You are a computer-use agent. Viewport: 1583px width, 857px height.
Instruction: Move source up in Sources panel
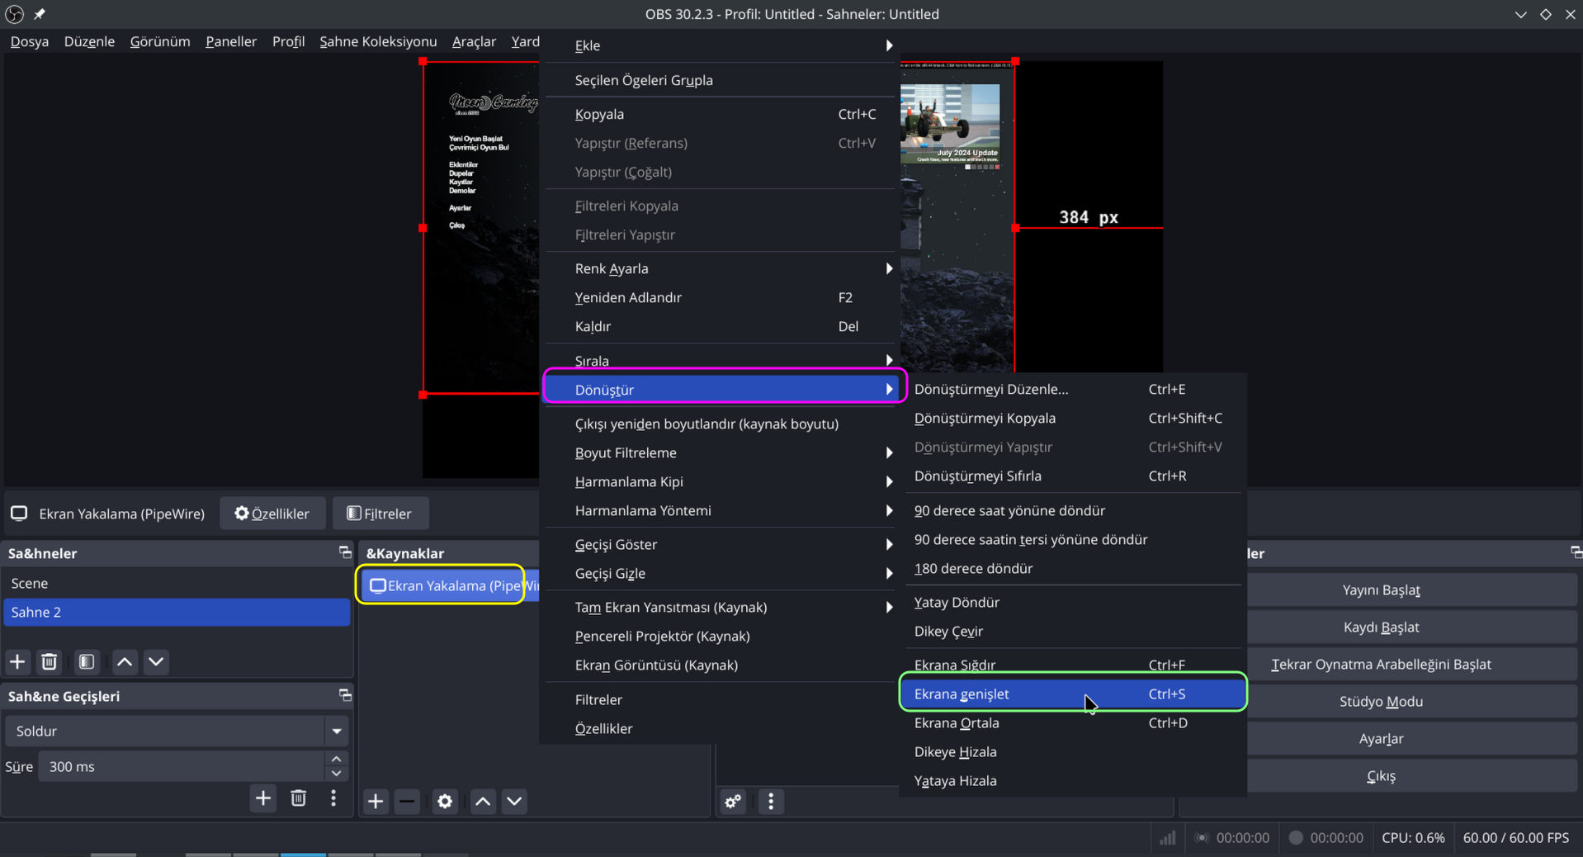point(483,801)
